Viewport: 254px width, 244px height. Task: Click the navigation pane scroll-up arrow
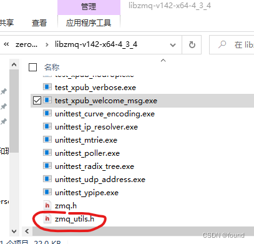[14, 64]
